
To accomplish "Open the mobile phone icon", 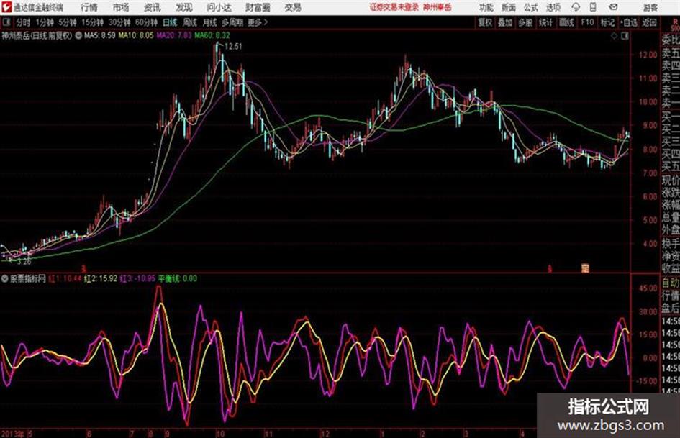I will tap(593, 7).
